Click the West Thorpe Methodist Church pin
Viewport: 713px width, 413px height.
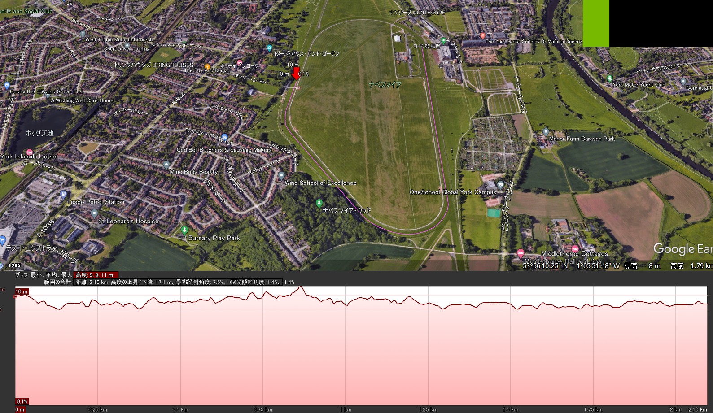coord(83,34)
